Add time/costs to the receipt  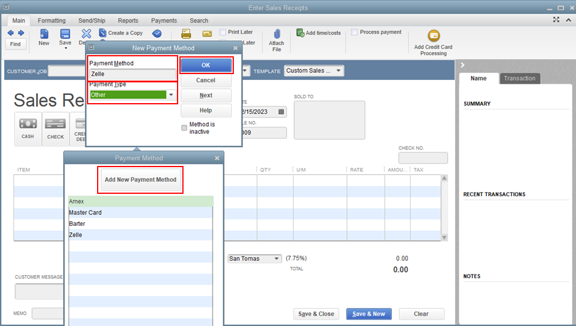click(318, 33)
